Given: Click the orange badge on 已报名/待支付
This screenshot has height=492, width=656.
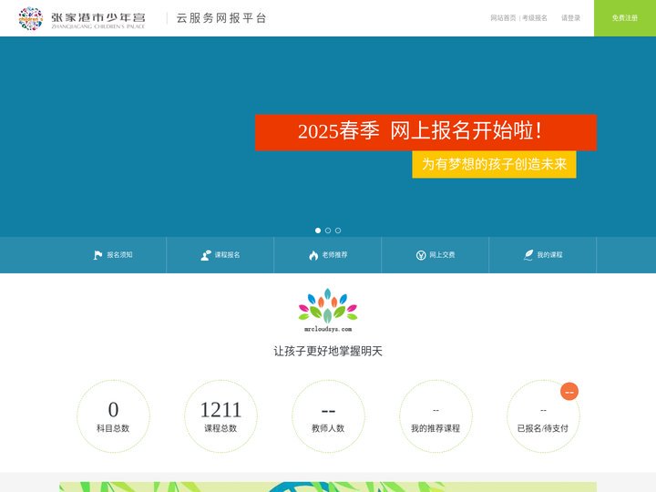Looking at the screenshot, I should [x=569, y=392].
